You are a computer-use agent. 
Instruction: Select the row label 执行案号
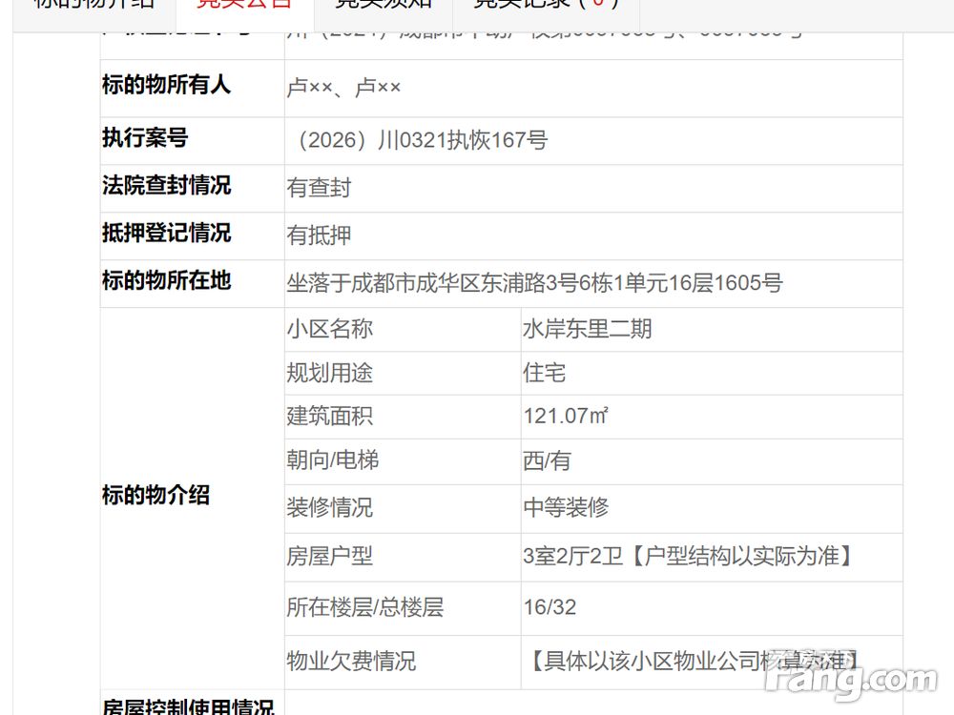[x=145, y=138]
